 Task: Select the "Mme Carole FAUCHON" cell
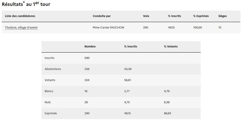pos(108,27)
